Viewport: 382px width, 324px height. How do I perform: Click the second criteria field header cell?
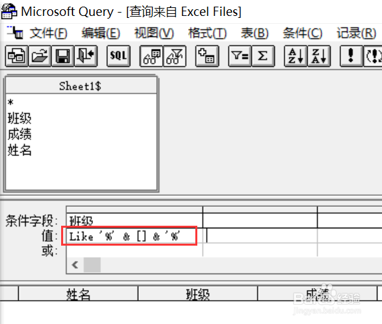click(x=260, y=220)
